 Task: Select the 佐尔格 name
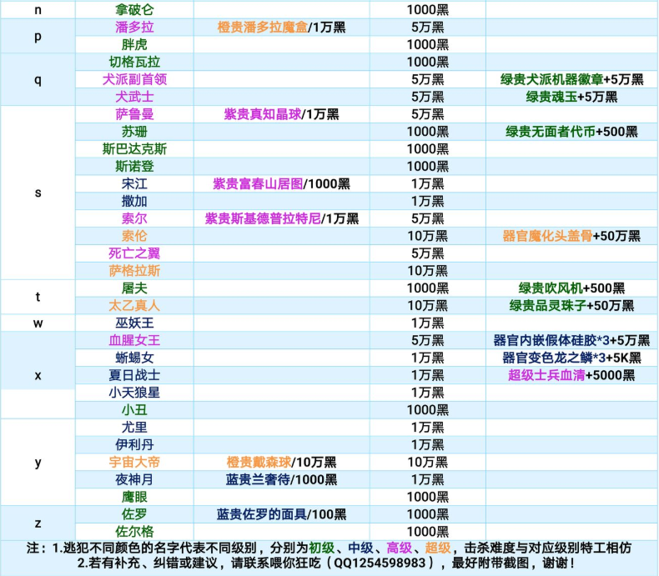coord(134,532)
